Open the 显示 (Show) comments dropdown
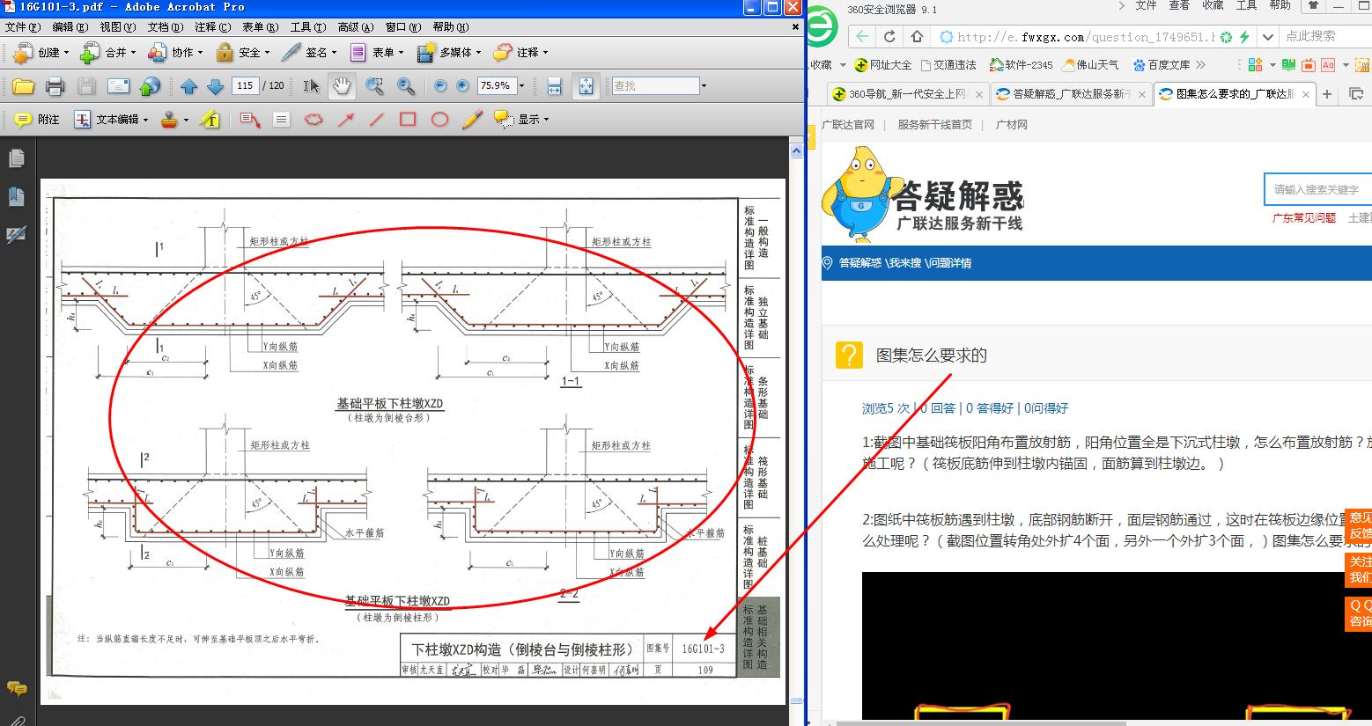The image size is (1372, 726). (521, 120)
